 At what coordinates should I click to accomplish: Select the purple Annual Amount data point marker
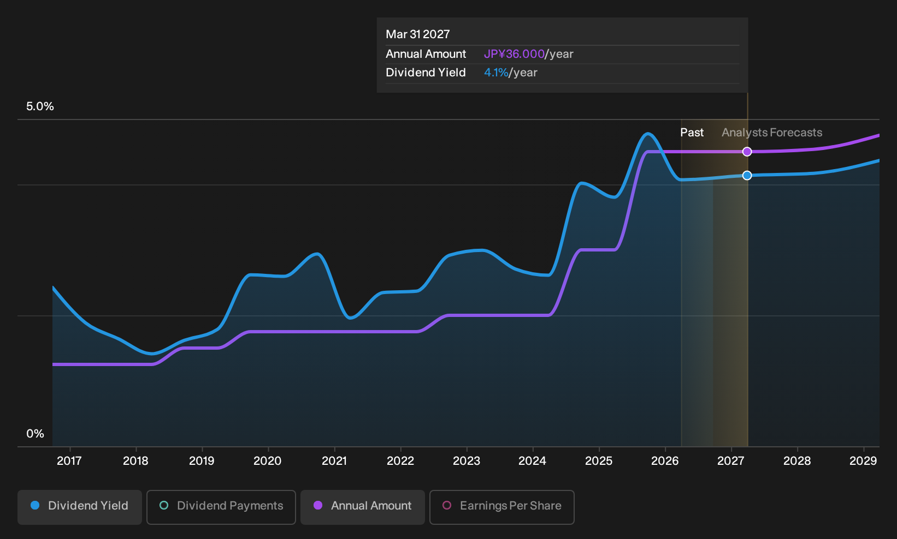[747, 152]
